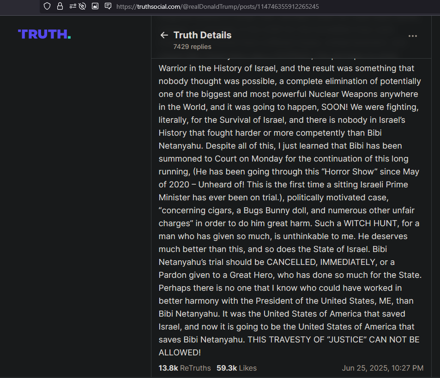The height and width of the screenshot is (378, 440).
Task: View the 59.3k Likes list
Action: [x=236, y=368]
